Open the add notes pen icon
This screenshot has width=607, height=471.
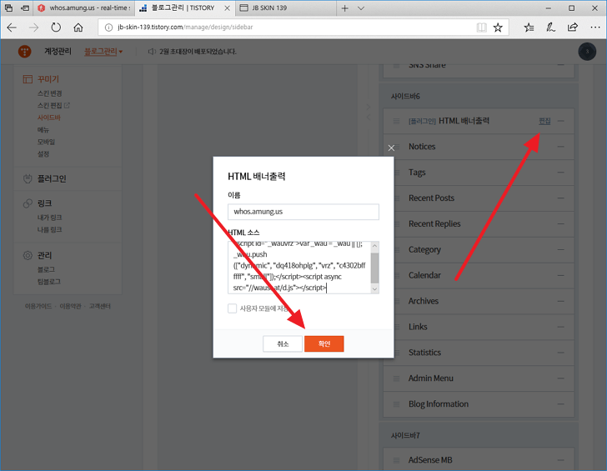[550, 27]
